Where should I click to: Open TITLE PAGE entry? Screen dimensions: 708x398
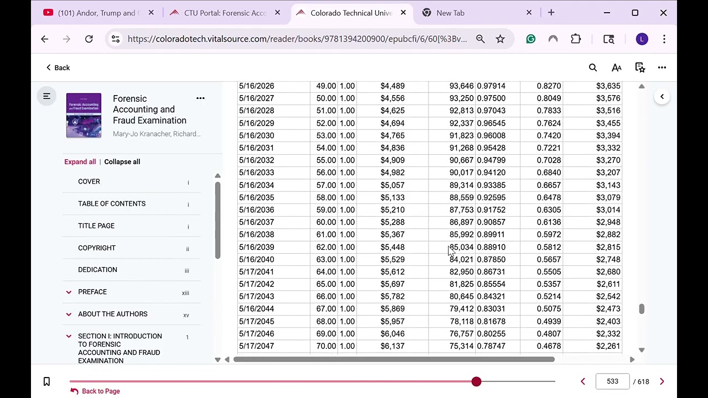(x=96, y=226)
